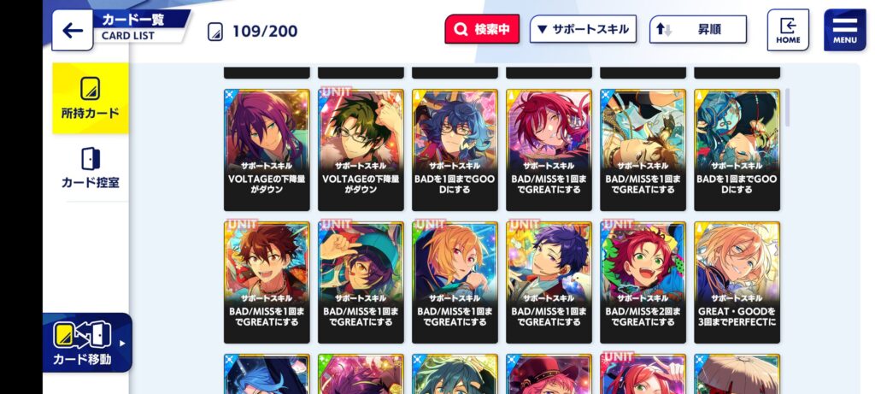Tap the back arrow button
Image resolution: width=875 pixels, height=394 pixels.
[73, 30]
